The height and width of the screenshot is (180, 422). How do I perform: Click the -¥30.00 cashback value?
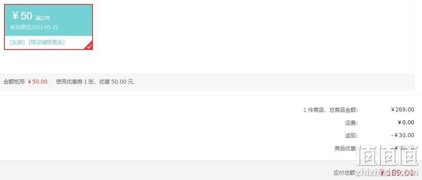[x=403, y=135]
